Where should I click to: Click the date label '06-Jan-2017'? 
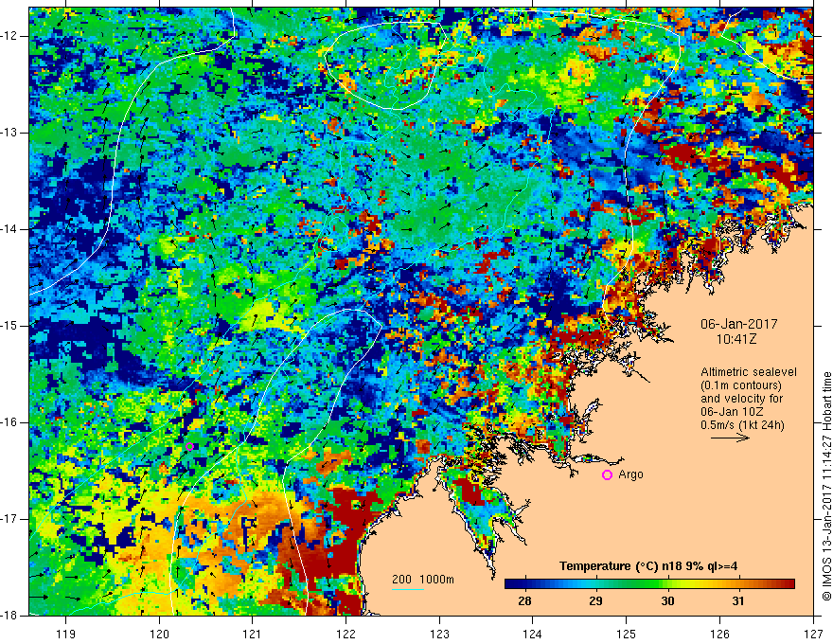coord(739,324)
